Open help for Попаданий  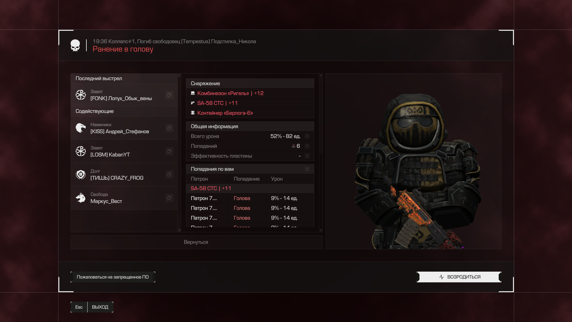307,146
